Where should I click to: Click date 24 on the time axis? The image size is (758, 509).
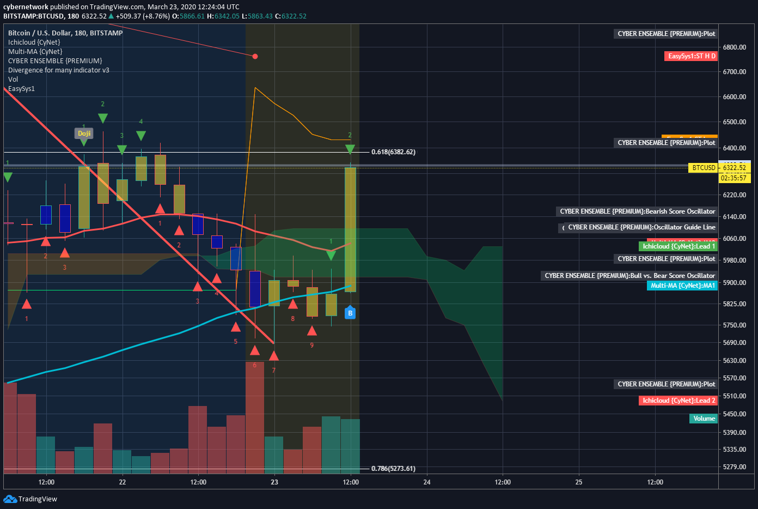pos(426,482)
